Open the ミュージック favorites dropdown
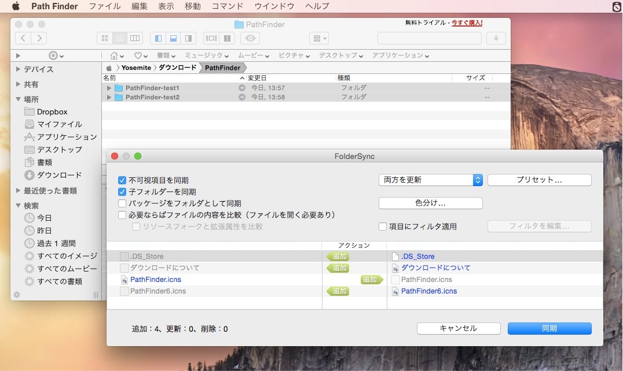 click(207, 55)
